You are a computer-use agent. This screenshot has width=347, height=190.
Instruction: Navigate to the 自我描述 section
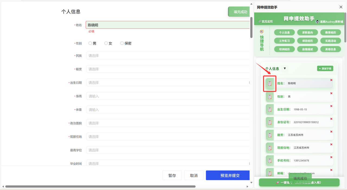pos(307,49)
